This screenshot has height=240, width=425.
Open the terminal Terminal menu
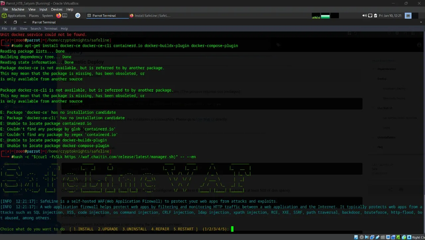50,29
